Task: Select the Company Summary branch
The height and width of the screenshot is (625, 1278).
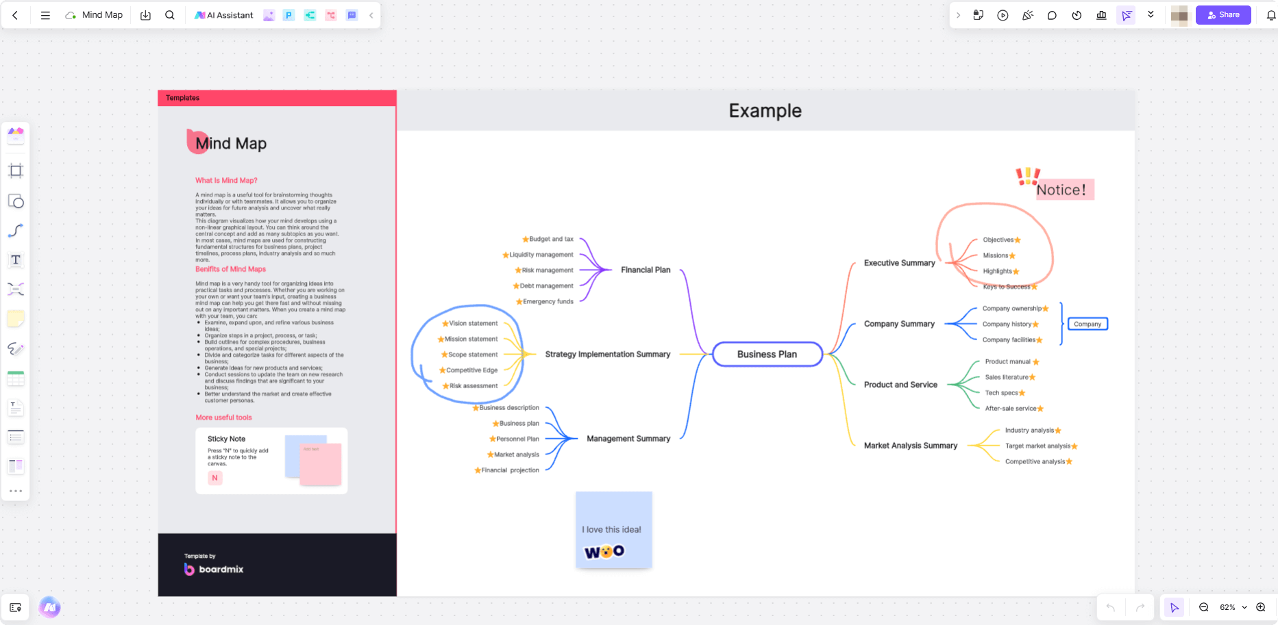Action: (x=899, y=324)
